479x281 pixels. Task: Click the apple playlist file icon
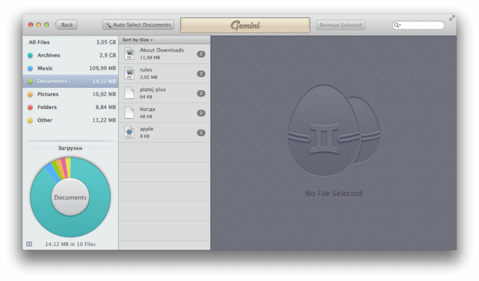130,133
